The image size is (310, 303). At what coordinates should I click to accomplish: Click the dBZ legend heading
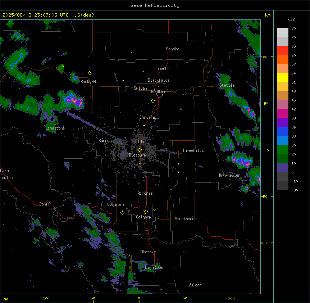click(291, 19)
